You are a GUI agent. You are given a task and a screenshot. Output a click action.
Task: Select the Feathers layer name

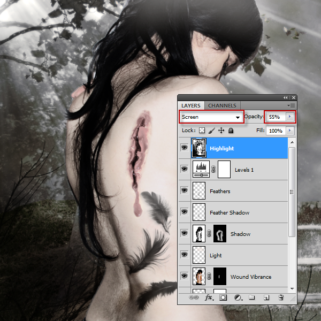click(220, 191)
